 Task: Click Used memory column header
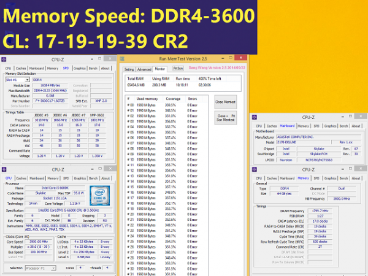[x=147, y=99]
